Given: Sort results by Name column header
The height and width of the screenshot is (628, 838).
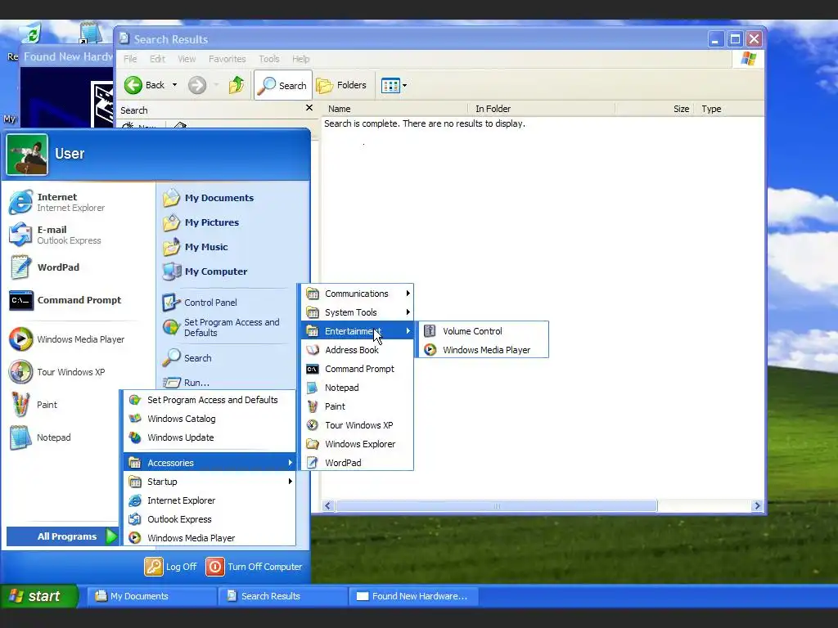Looking at the screenshot, I should [395, 109].
